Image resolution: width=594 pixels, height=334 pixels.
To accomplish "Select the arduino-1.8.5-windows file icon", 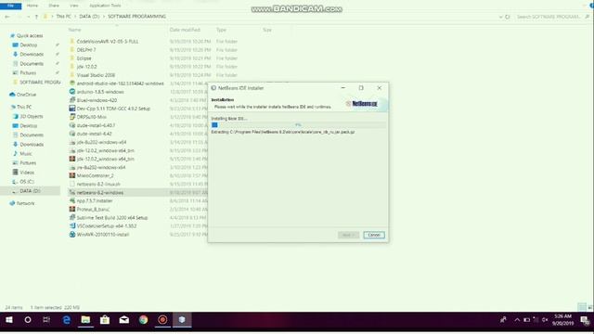I will pyautogui.click(x=72, y=92).
